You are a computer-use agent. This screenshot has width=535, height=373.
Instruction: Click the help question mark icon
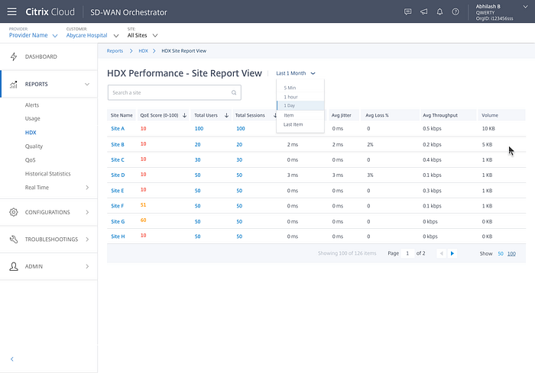(456, 11)
